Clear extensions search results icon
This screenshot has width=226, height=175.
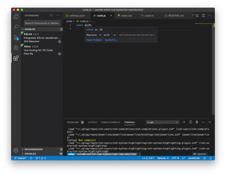pyautogui.click(x=51, y=15)
